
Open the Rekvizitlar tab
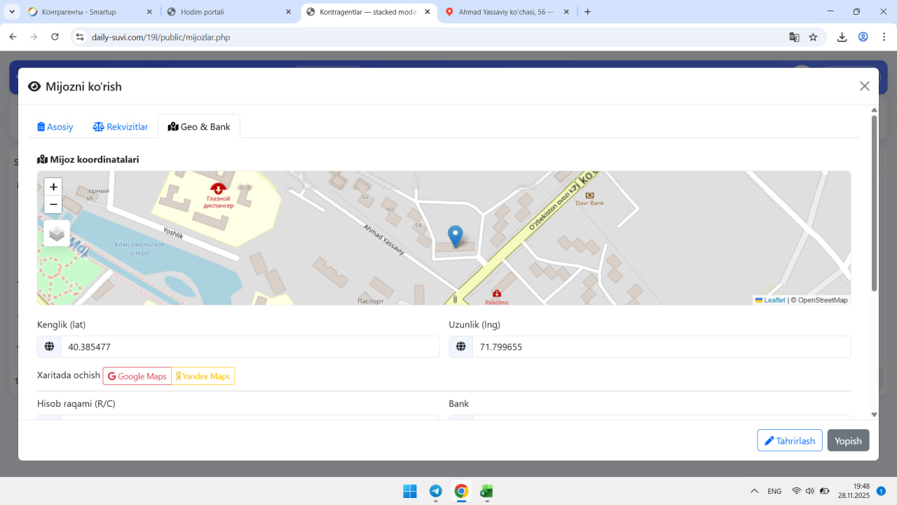pyautogui.click(x=121, y=127)
